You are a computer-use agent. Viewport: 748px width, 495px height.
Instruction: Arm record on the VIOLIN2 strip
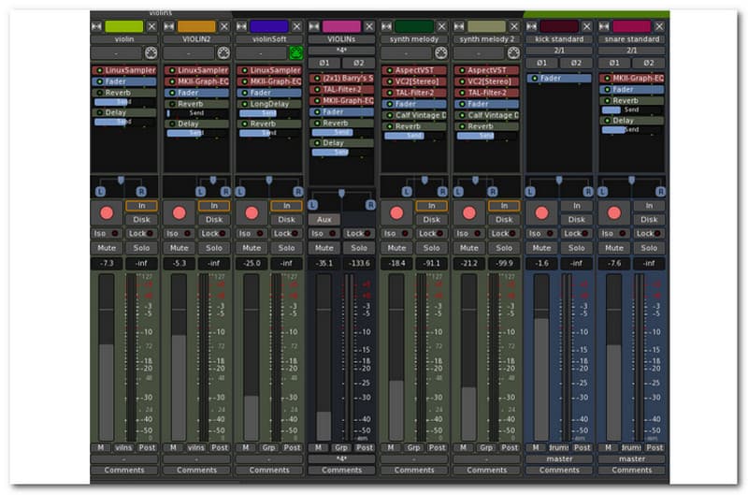[x=180, y=213]
